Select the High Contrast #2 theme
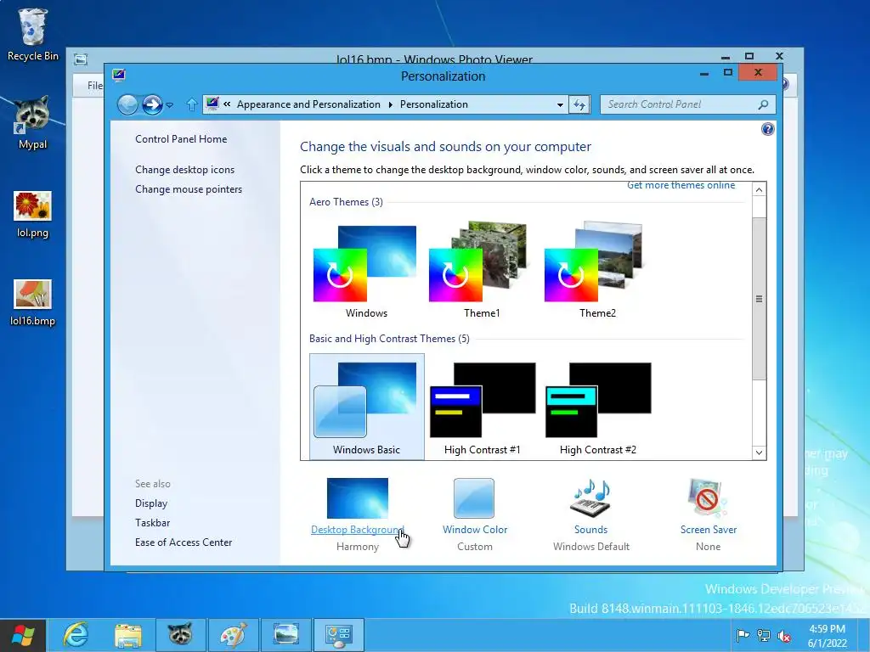 (597, 407)
